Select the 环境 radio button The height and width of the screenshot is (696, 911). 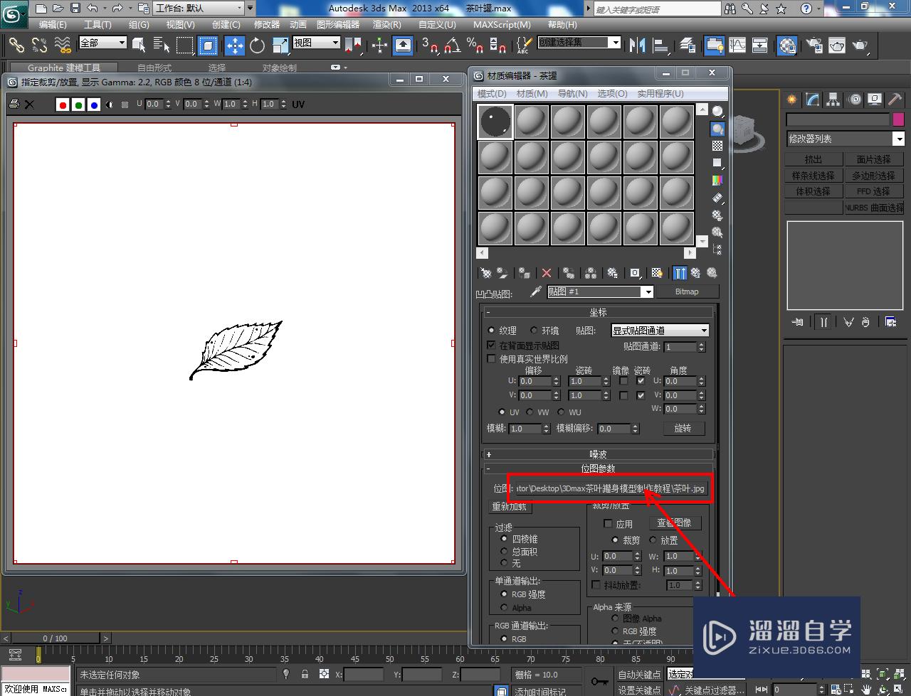(534, 331)
